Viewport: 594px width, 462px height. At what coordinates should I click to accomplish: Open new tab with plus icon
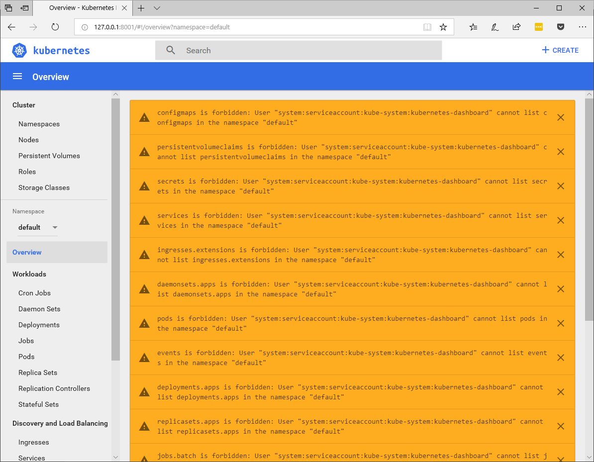[x=141, y=8]
